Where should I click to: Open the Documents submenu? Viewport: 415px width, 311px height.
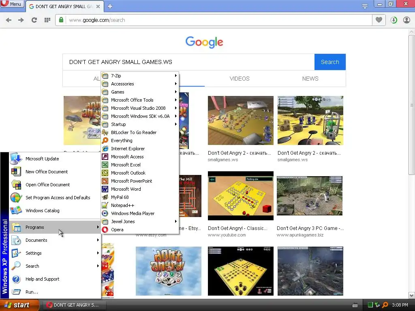point(55,240)
